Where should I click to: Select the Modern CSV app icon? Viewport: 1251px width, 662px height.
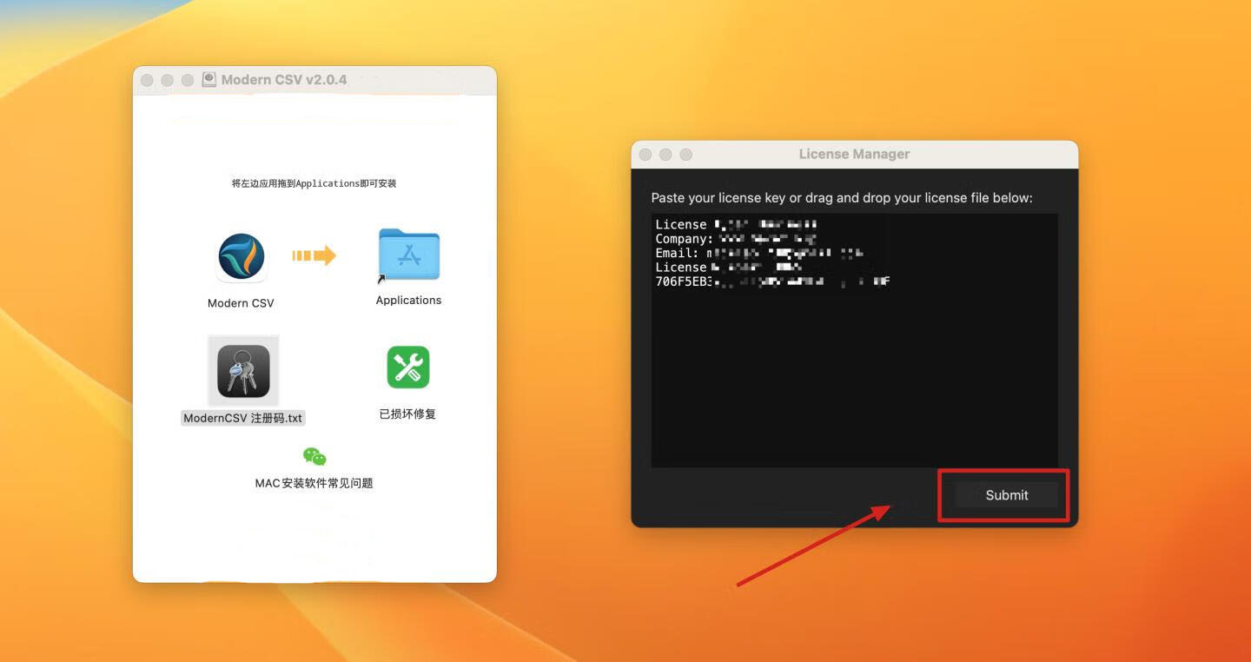[242, 257]
